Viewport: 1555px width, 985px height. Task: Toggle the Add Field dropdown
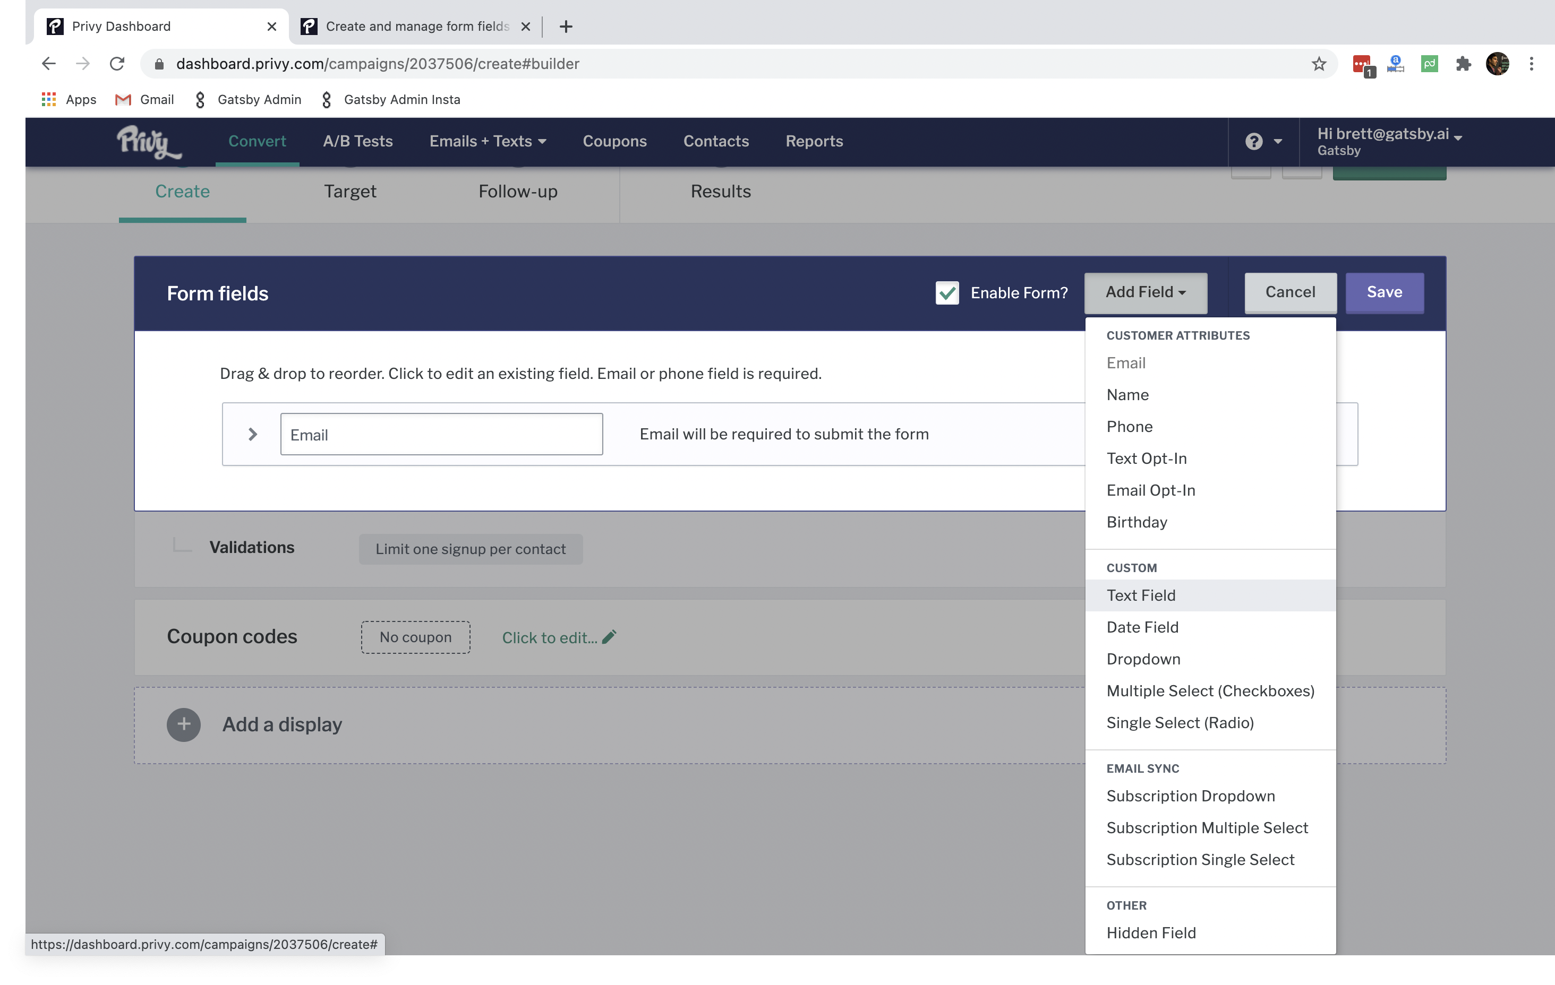coord(1146,292)
